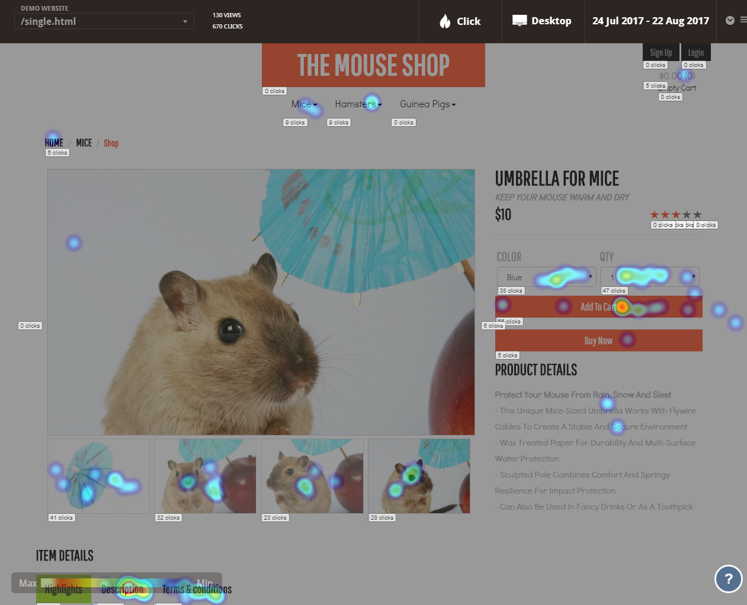Click the Buy Now button
The height and width of the screenshot is (605, 747).
point(599,341)
